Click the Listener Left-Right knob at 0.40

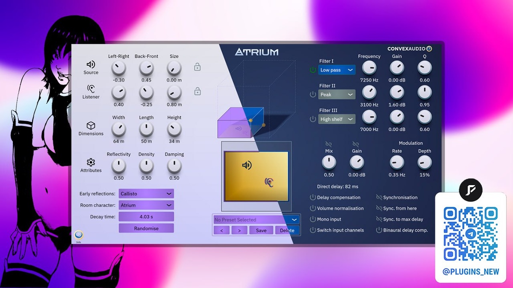click(119, 92)
